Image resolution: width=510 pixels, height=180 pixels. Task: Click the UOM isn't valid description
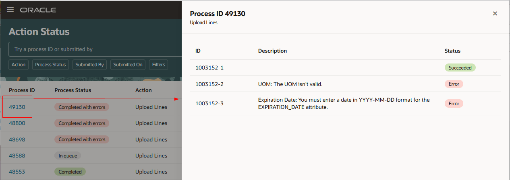click(290, 84)
